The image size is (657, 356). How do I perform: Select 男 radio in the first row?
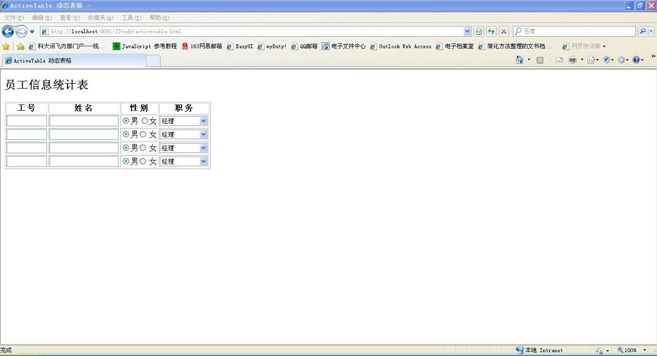pyautogui.click(x=126, y=121)
